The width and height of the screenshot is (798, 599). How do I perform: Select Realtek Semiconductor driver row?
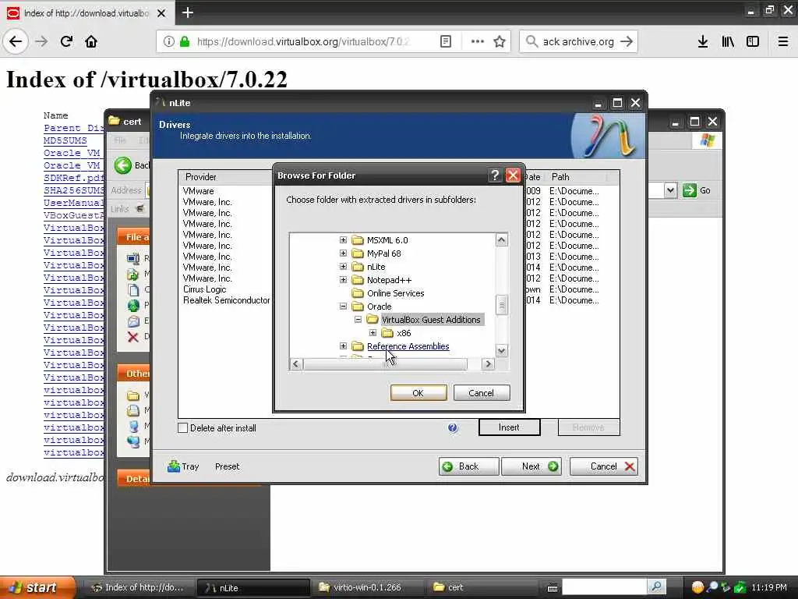click(x=227, y=300)
